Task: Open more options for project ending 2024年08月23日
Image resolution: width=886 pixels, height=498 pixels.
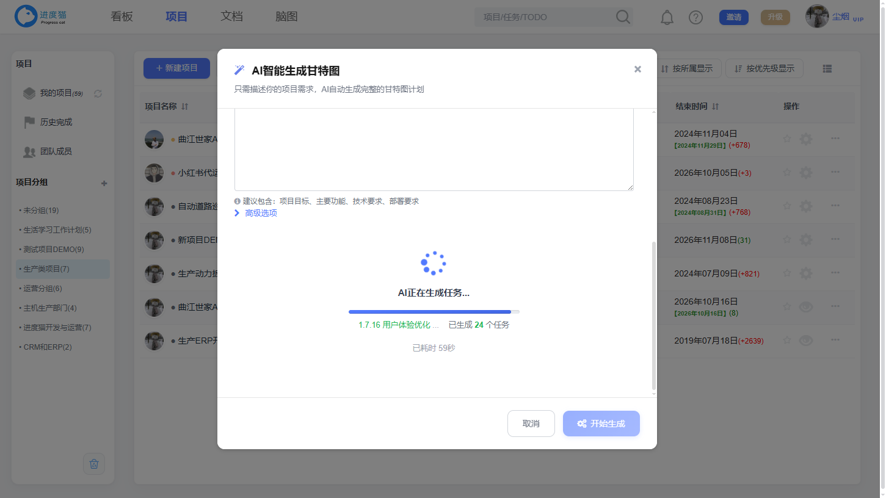Action: pos(835,206)
